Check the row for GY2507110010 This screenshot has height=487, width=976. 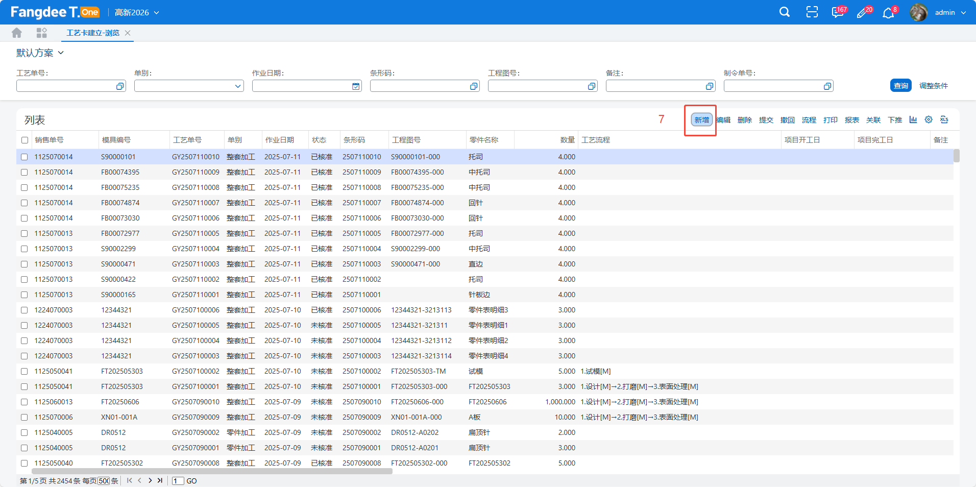tap(25, 157)
